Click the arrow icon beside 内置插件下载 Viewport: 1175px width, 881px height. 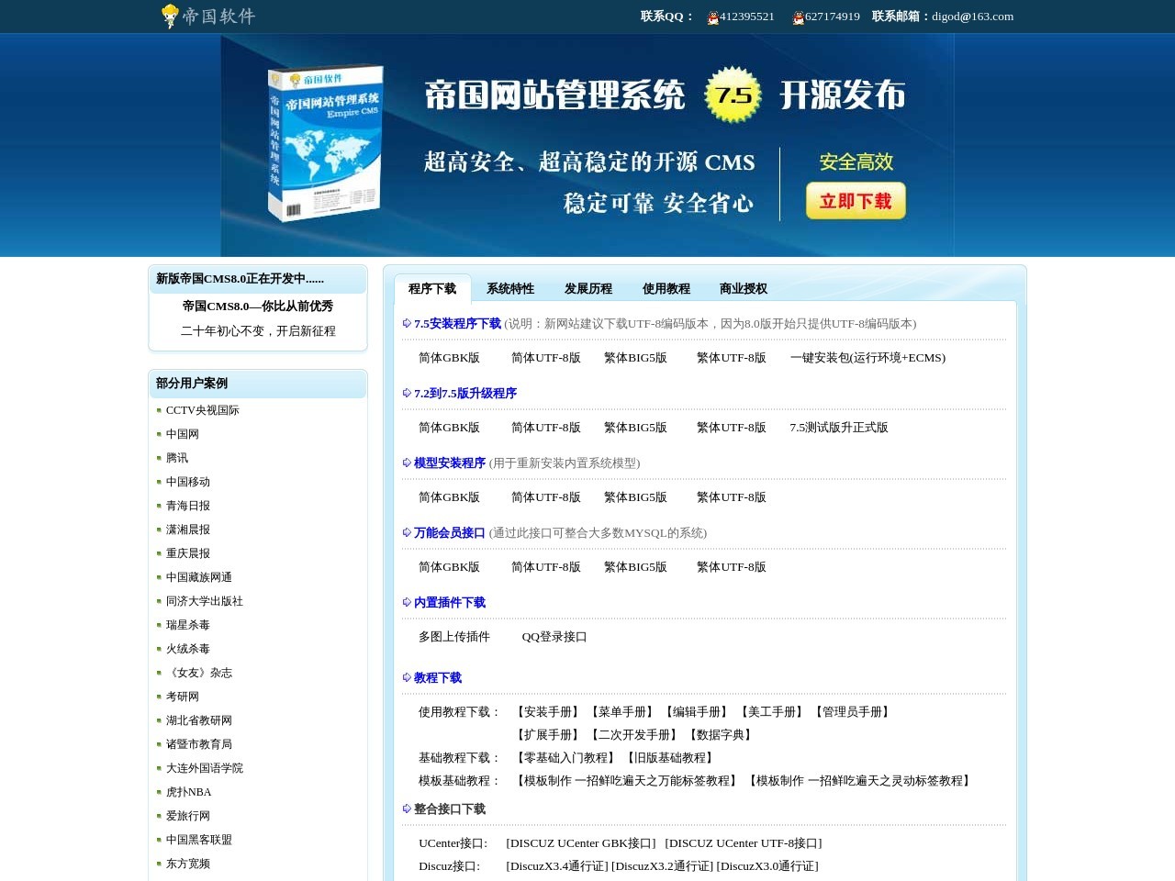coord(405,602)
